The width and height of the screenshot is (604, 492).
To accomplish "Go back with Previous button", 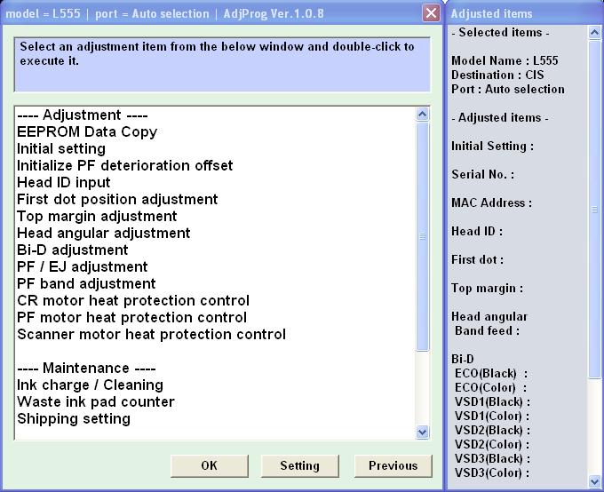I will coord(393,465).
